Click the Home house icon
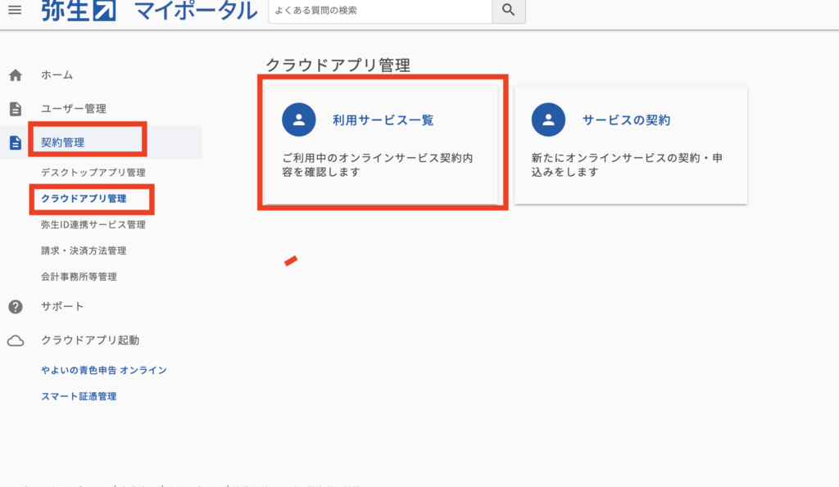 click(16, 75)
